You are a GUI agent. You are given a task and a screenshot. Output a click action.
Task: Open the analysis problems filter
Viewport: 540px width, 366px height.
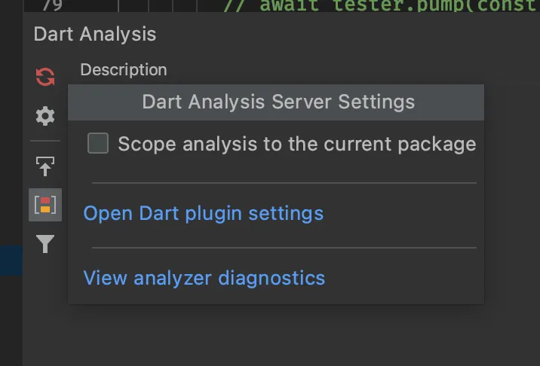(45, 244)
